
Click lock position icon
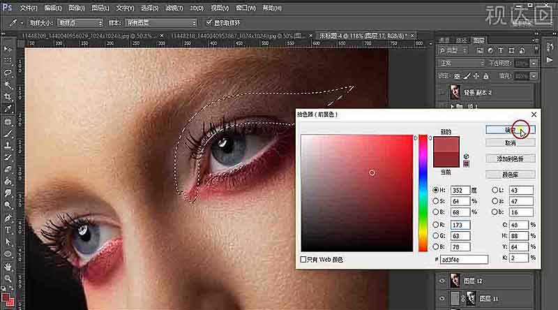point(476,76)
